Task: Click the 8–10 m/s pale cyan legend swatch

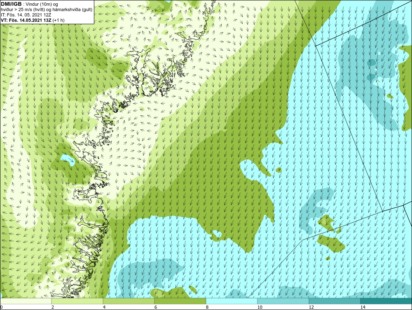Action: (232, 301)
